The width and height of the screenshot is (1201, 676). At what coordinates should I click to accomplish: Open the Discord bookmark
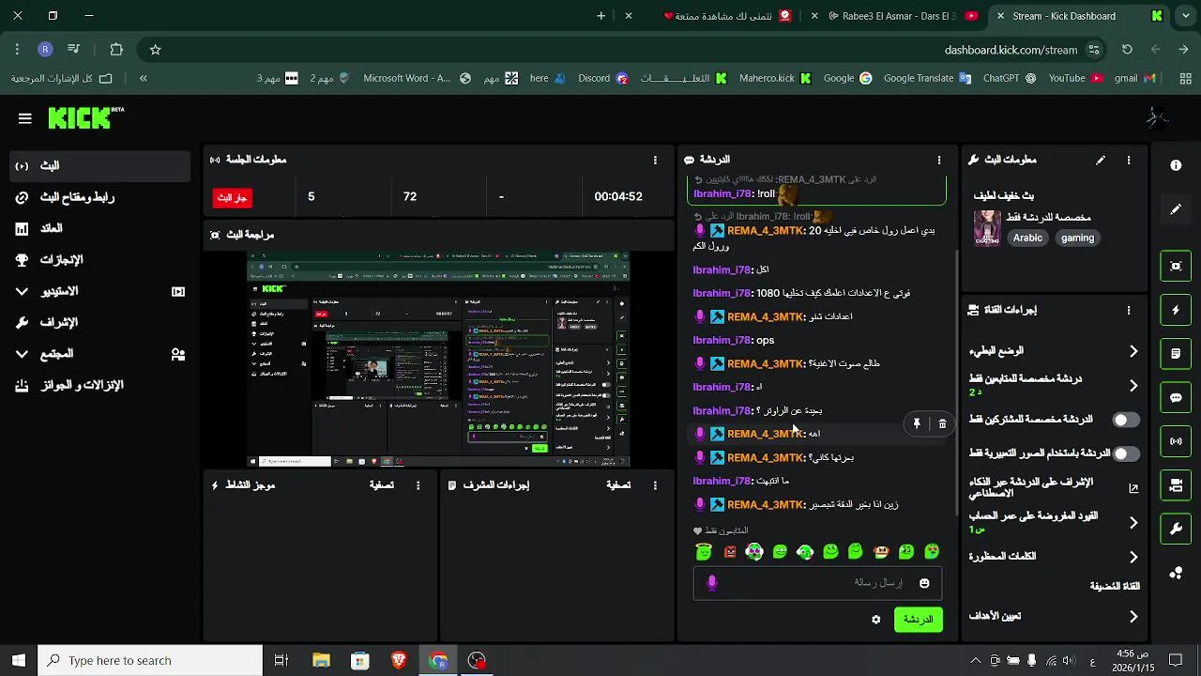(603, 79)
